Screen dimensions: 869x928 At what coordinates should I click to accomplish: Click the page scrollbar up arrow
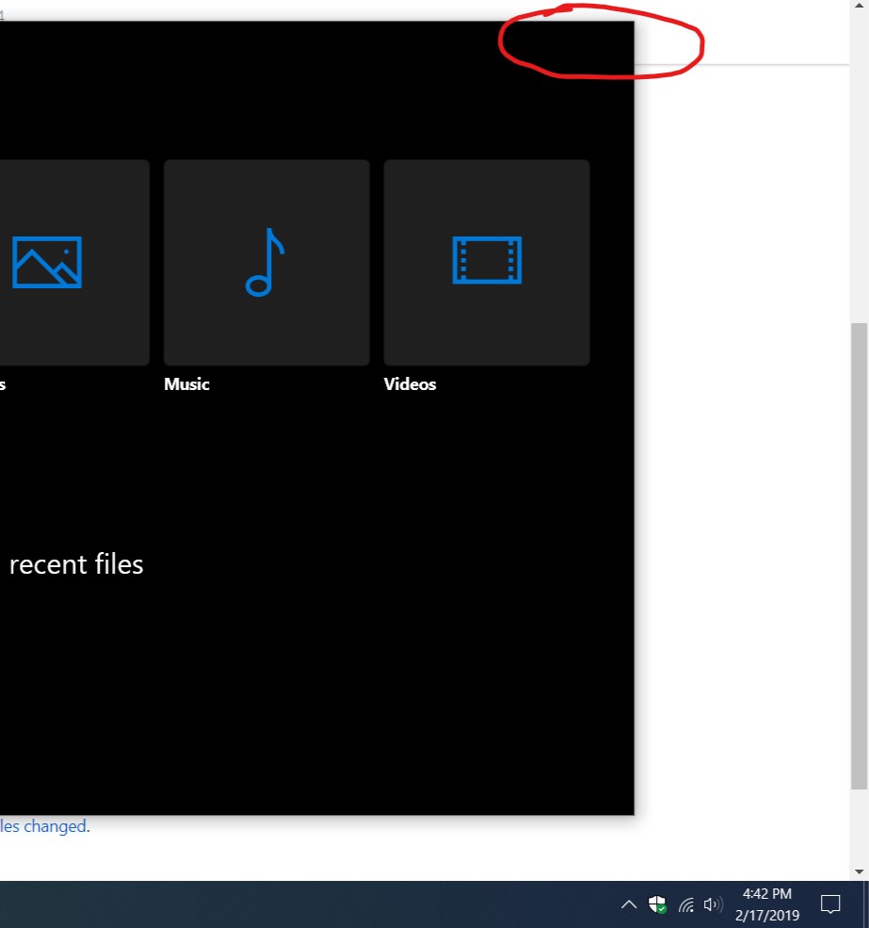coord(859,6)
